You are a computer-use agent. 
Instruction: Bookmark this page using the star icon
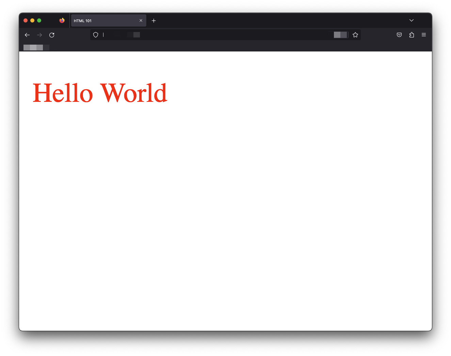pos(355,34)
